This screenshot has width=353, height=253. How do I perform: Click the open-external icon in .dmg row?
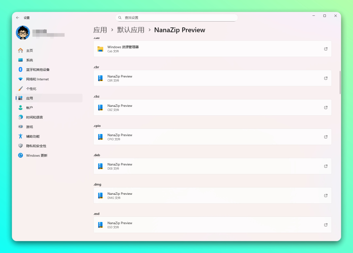pos(326,195)
